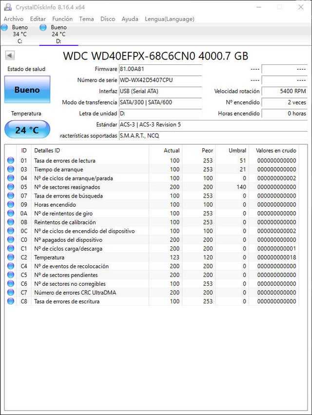Open the Editar menu
The height and width of the screenshot is (415, 312).
38,19
